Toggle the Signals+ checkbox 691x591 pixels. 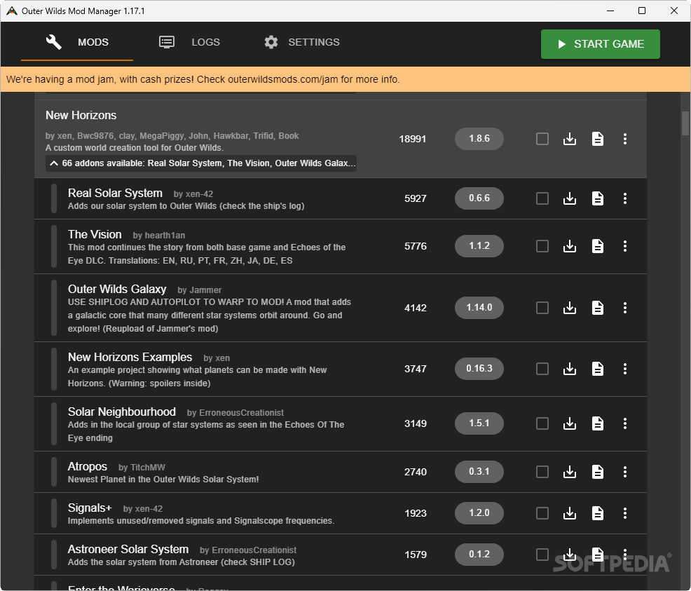[542, 513]
